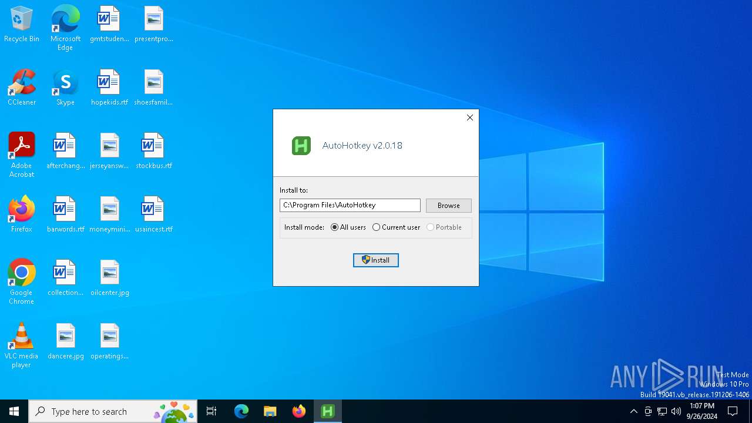Open Google Chrome desktop shortcut
Screen dimensions: 752x423
point(22,282)
